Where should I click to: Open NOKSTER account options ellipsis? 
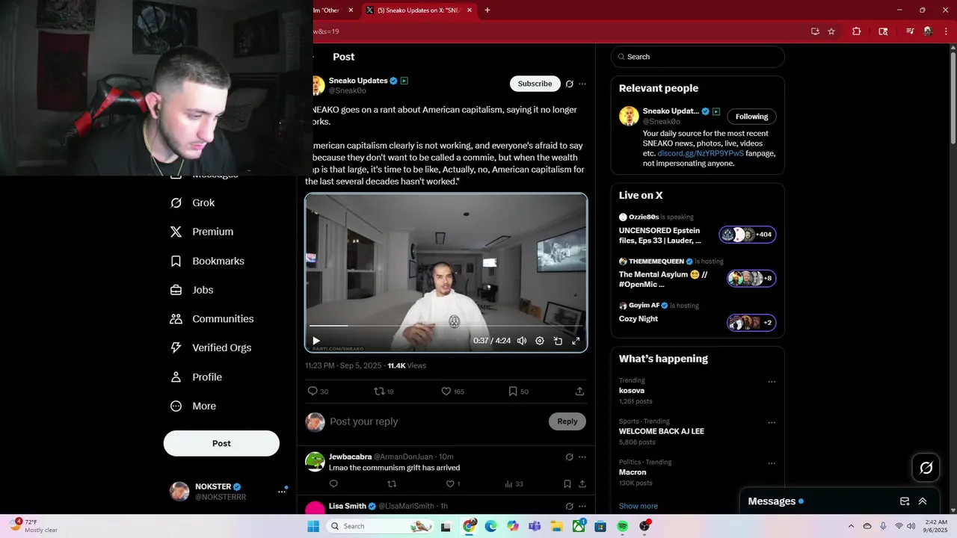[x=282, y=492]
